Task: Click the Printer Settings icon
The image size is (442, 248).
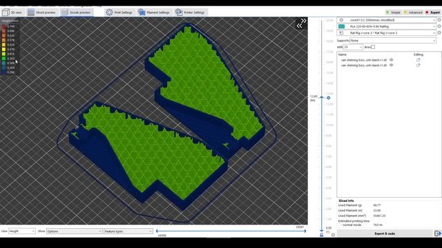Action: click(179, 12)
